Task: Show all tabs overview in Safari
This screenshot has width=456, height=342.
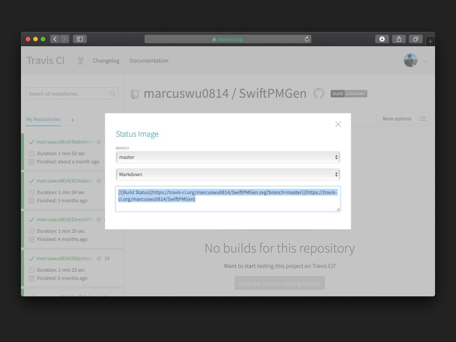Action: click(416, 39)
